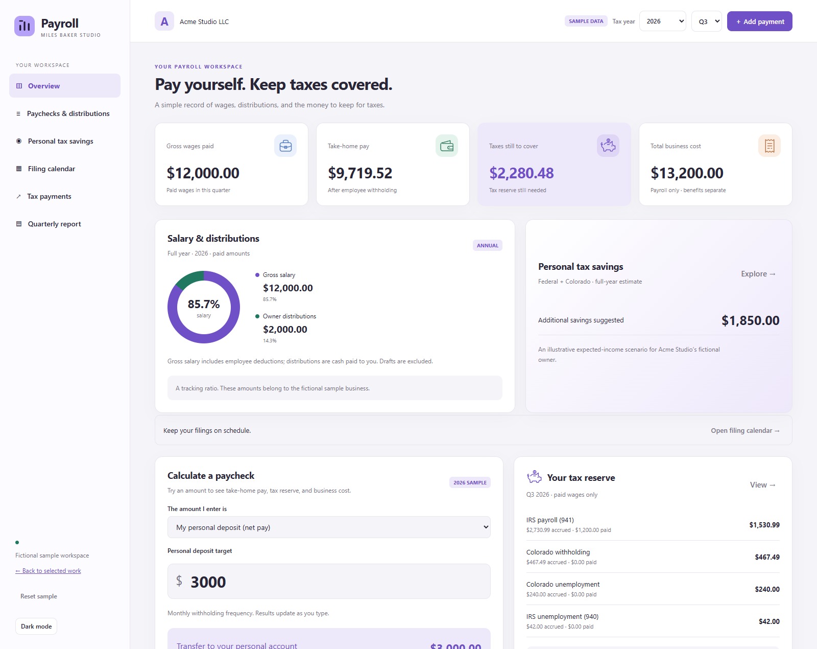817x649 pixels.
Task: Click the Add payment button
Action: [x=760, y=21]
